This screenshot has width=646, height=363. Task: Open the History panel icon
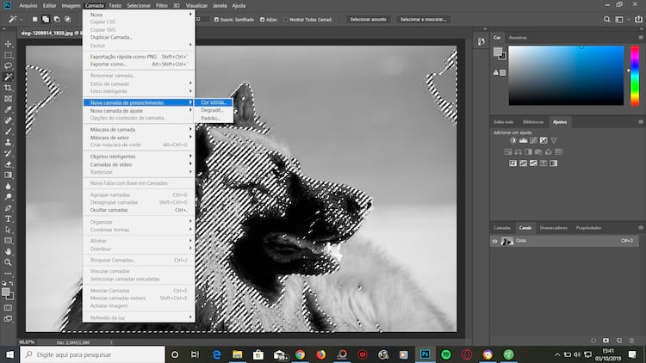coord(481,41)
